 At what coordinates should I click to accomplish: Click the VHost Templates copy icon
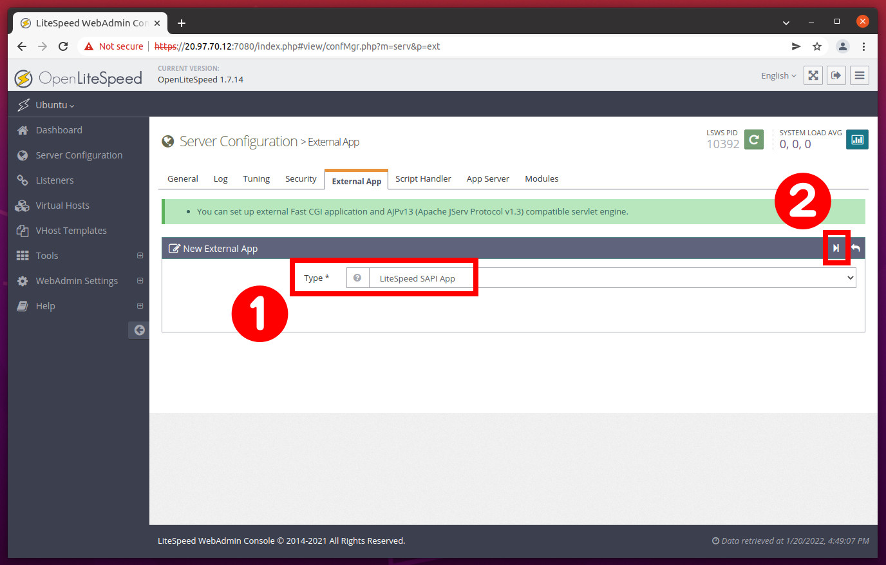pos(23,231)
